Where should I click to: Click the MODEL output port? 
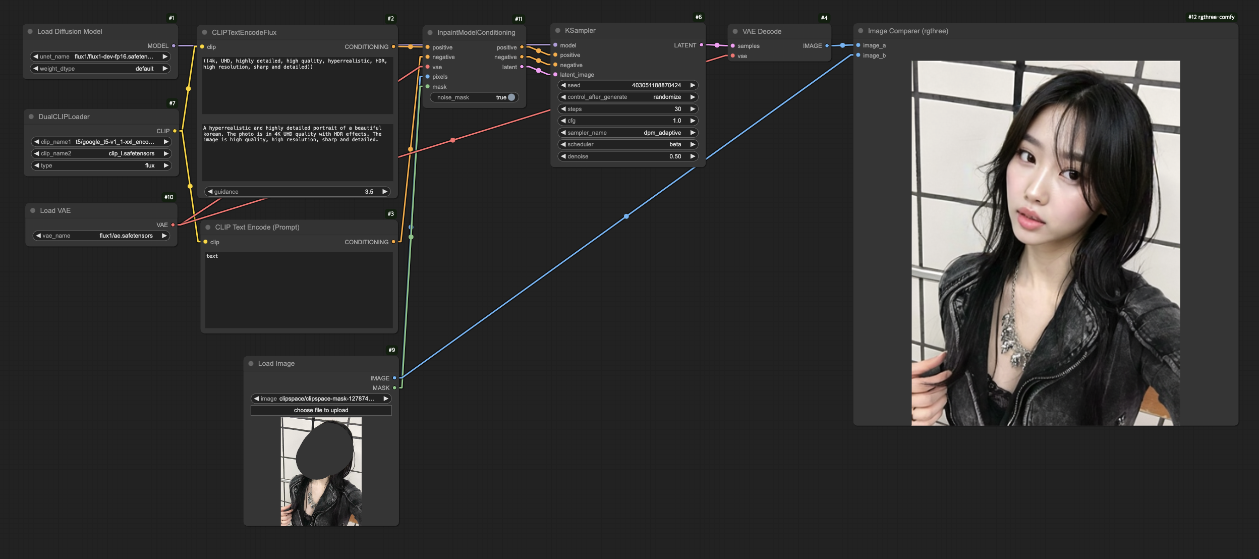coord(174,46)
